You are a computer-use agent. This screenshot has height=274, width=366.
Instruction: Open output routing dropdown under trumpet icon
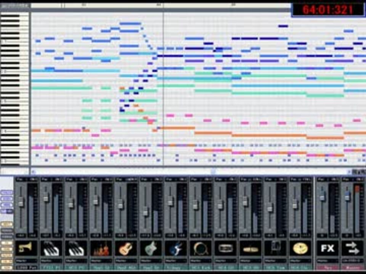coord(26,261)
